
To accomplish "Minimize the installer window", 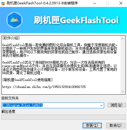I will pos(95,3).
